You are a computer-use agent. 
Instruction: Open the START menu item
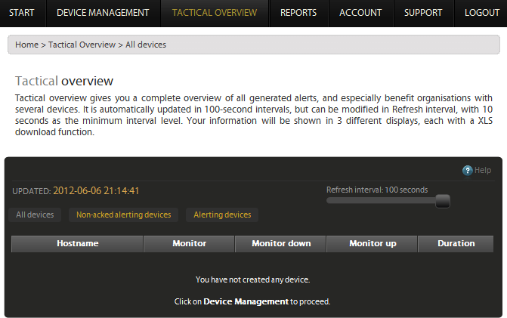click(23, 13)
